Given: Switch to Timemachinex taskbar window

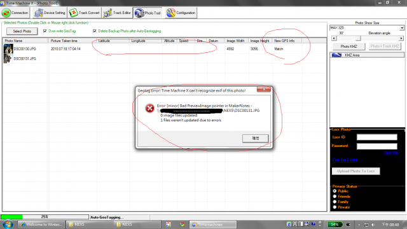Looking at the screenshot, I should [213, 225].
